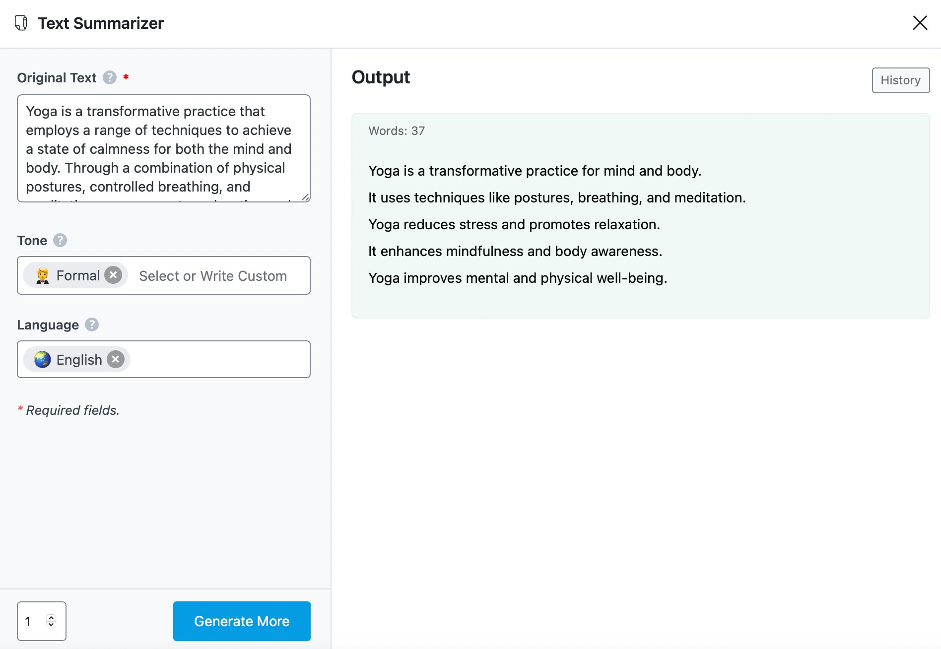This screenshot has height=649, width=941.
Task: Click the English globe emoji
Action: point(43,359)
